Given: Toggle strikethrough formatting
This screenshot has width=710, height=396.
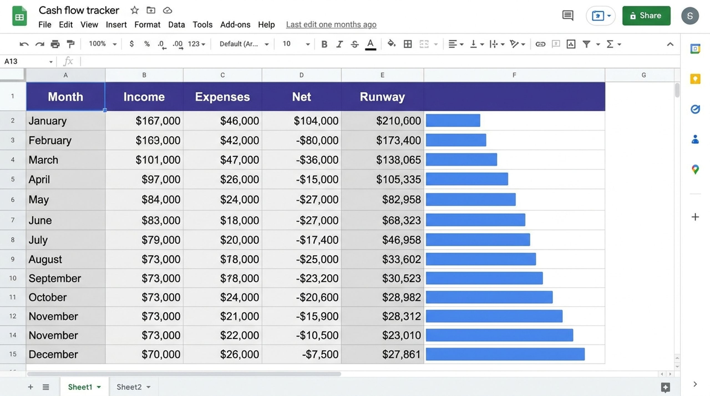Looking at the screenshot, I should point(355,44).
